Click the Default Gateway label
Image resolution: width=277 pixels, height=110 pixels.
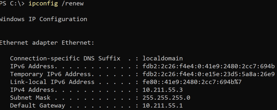(38, 106)
